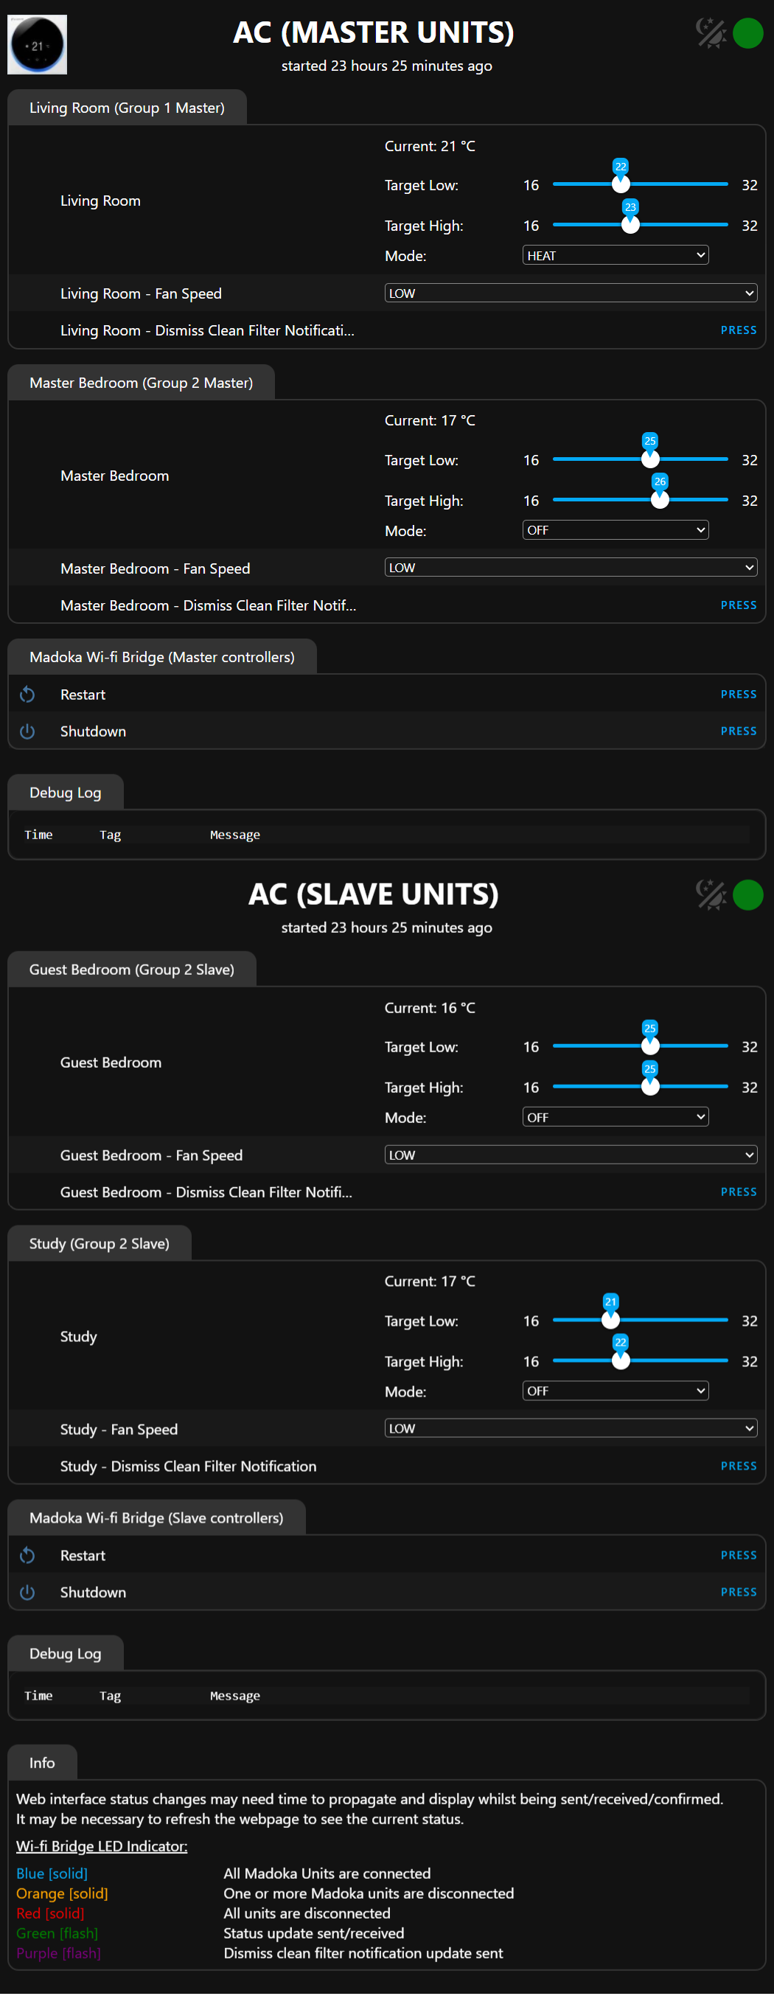Select Study (Group 2 Slave) tab

pyautogui.click(x=100, y=1244)
